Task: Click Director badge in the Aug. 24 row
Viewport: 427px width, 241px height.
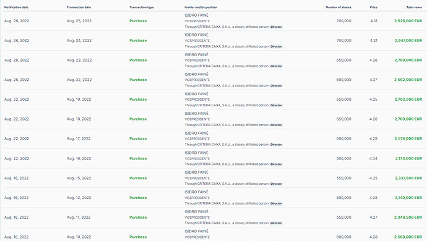Action: [276, 46]
